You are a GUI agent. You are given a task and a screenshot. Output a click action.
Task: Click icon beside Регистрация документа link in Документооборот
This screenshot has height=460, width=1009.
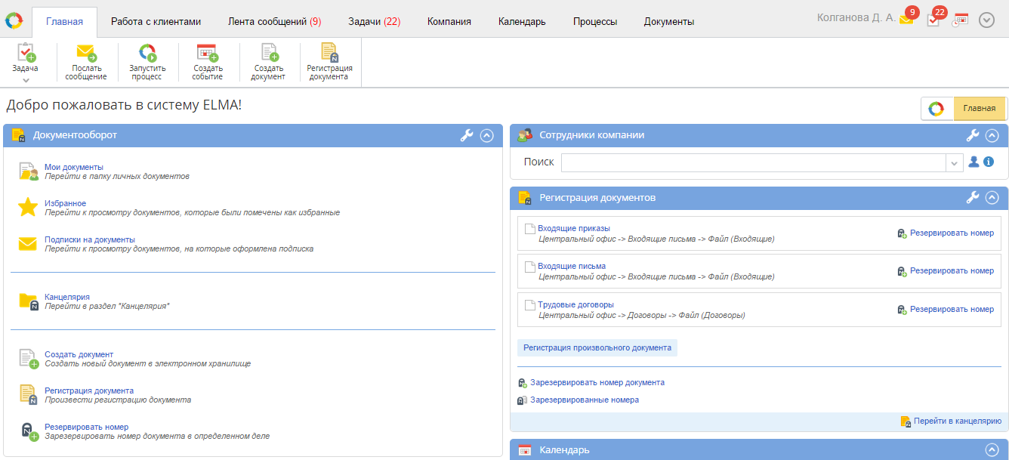[28, 395]
